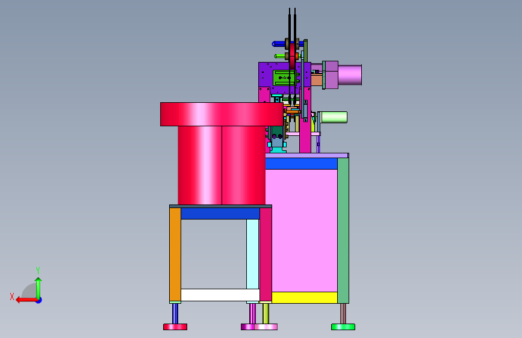Select the wide red hopper top flange

click(222, 114)
